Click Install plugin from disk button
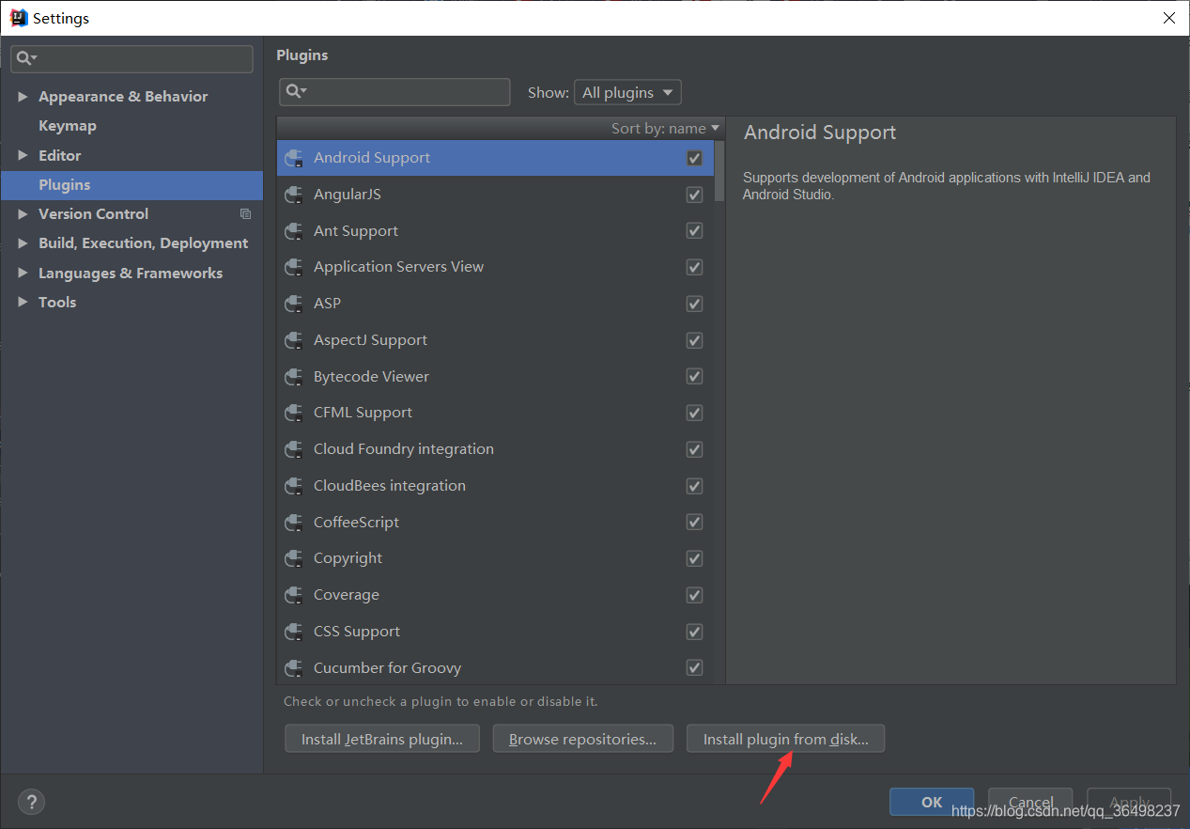This screenshot has width=1190, height=829. (786, 739)
